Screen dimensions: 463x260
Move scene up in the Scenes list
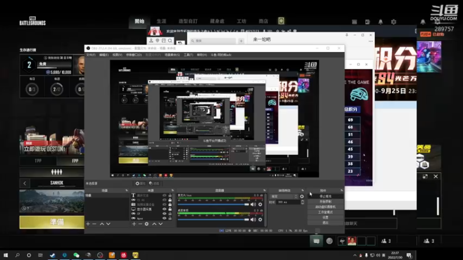click(102, 224)
